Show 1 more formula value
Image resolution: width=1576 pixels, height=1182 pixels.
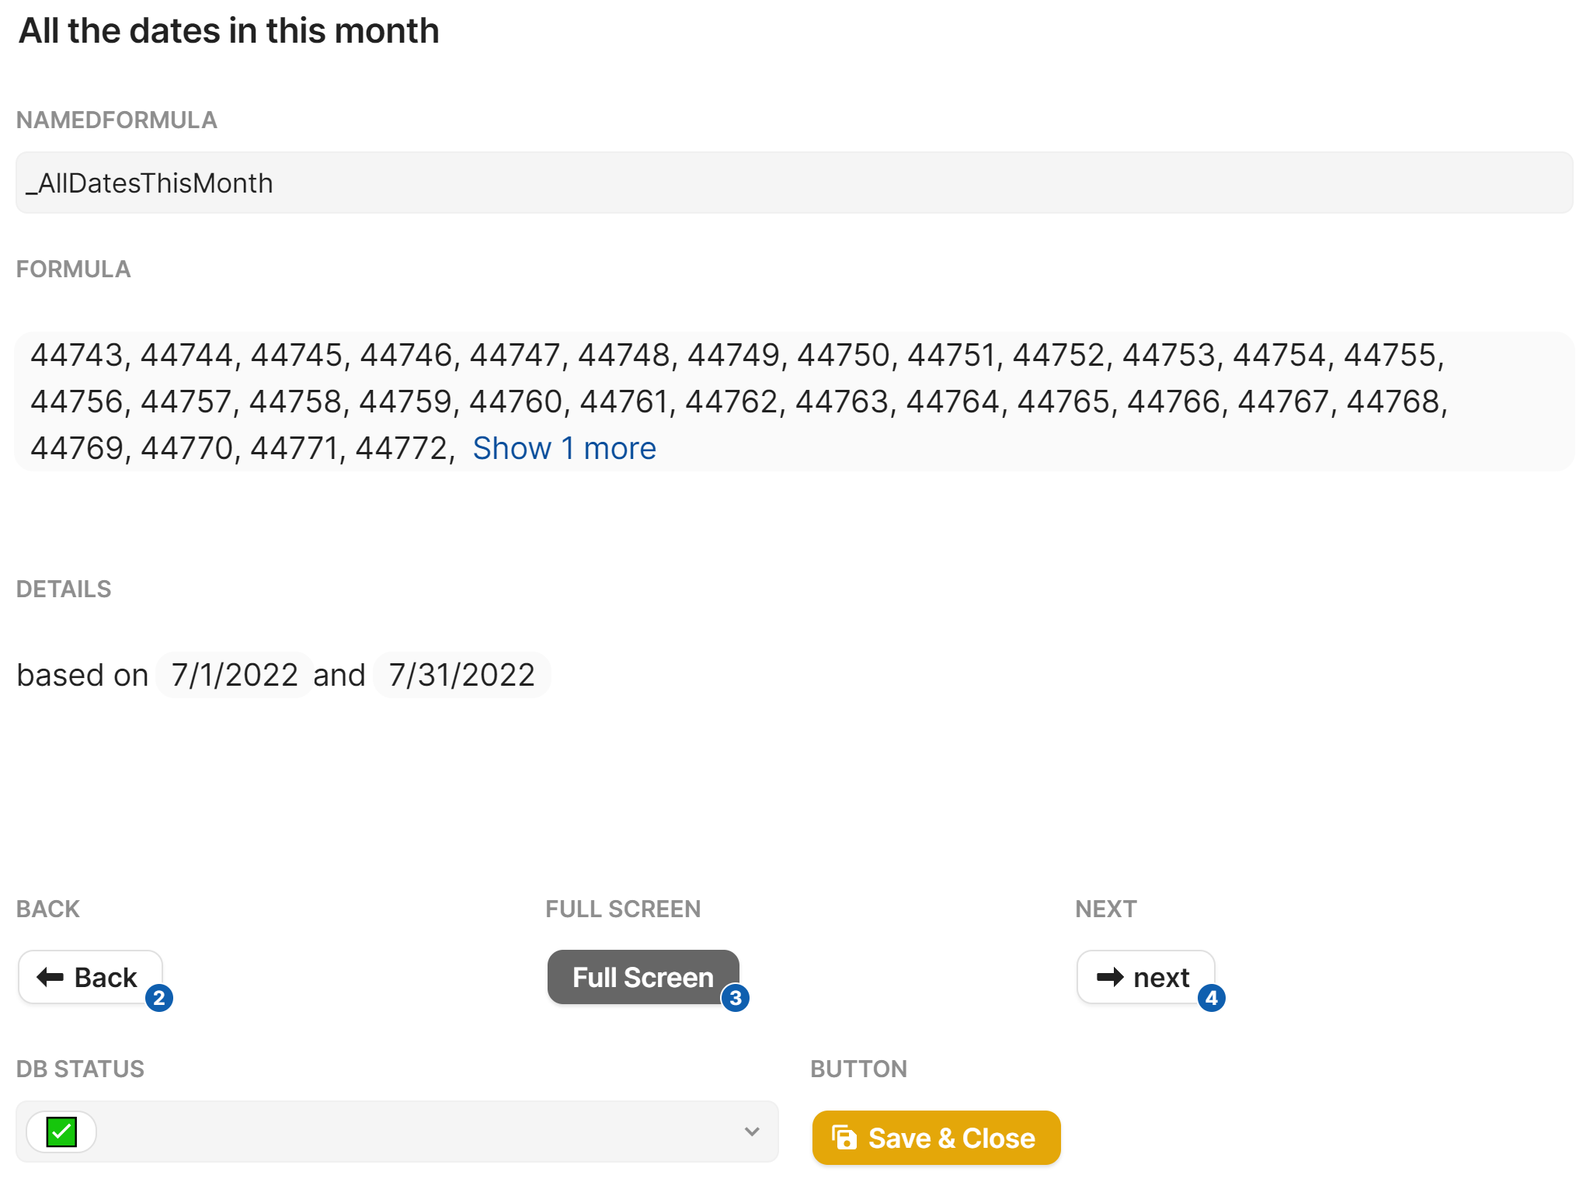(x=564, y=448)
